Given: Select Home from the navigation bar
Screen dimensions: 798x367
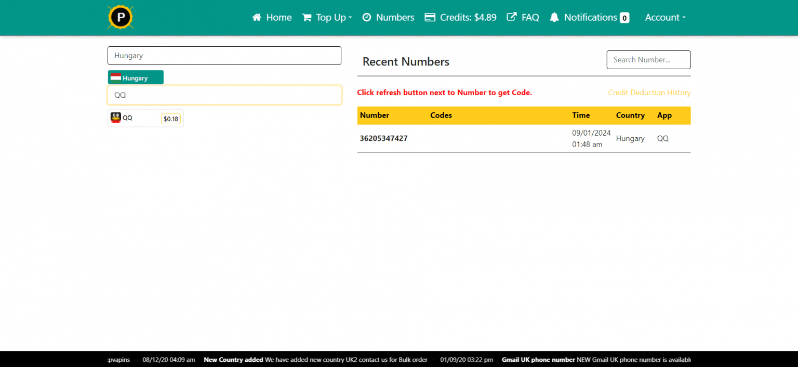Looking at the screenshot, I should pos(279,17).
